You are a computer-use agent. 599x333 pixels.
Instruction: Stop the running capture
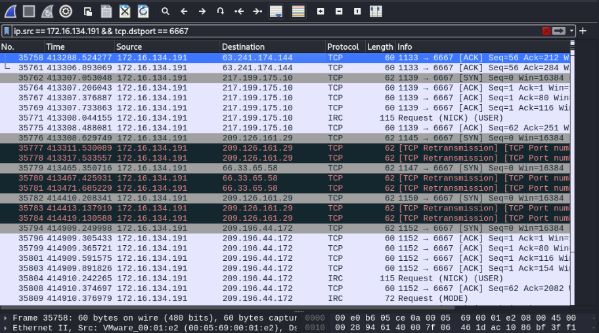click(29, 11)
